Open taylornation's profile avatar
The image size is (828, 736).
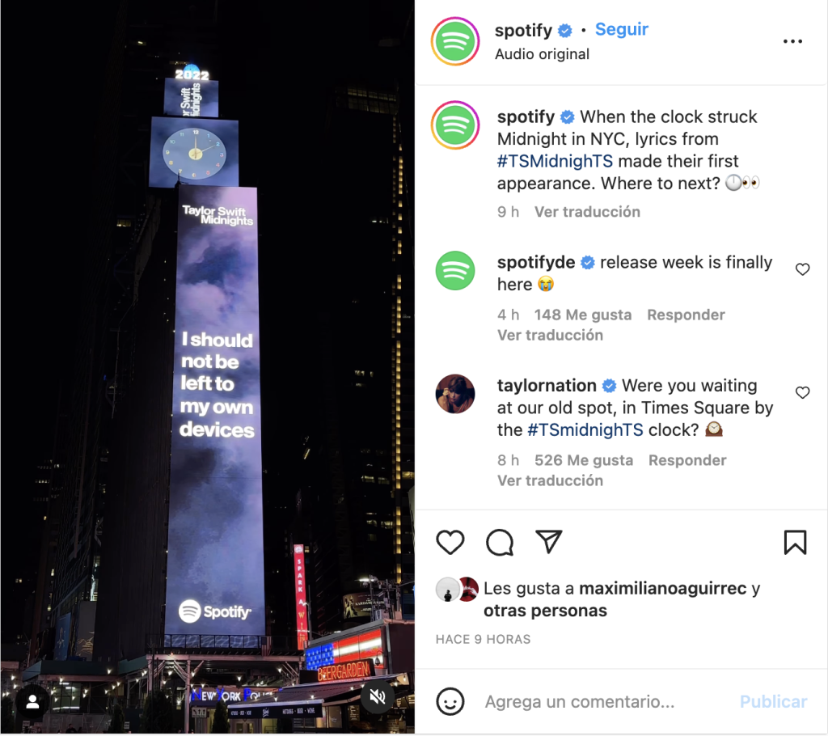(x=455, y=394)
